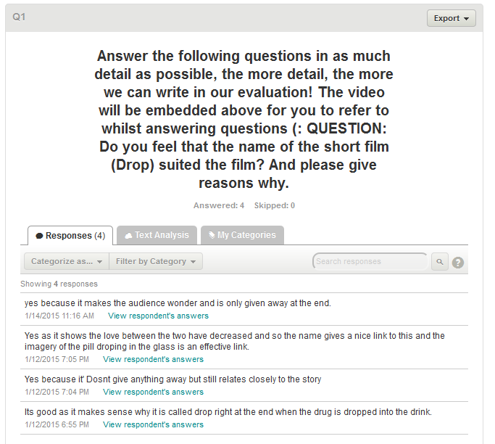Select response 'Yes because it' Dosnt give anything away'
Image resolution: width=495 pixels, height=444 pixels.
(x=172, y=379)
